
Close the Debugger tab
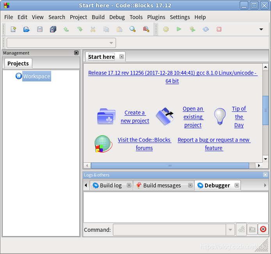pos(237,185)
